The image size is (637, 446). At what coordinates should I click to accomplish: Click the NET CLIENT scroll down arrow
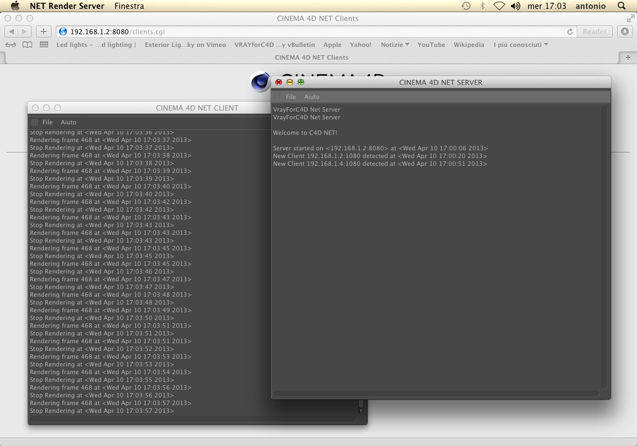click(361, 410)
